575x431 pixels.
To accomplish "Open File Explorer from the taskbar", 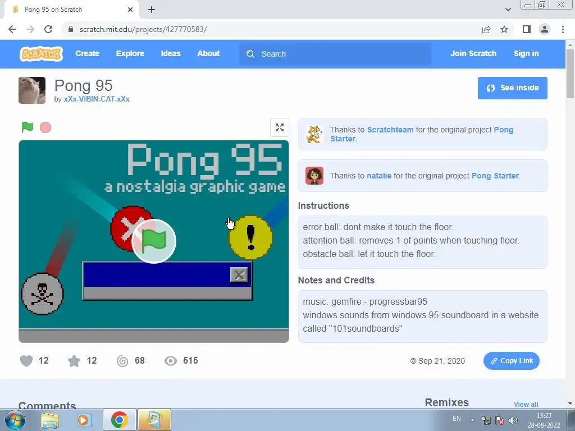I will [x=50, y=420].
